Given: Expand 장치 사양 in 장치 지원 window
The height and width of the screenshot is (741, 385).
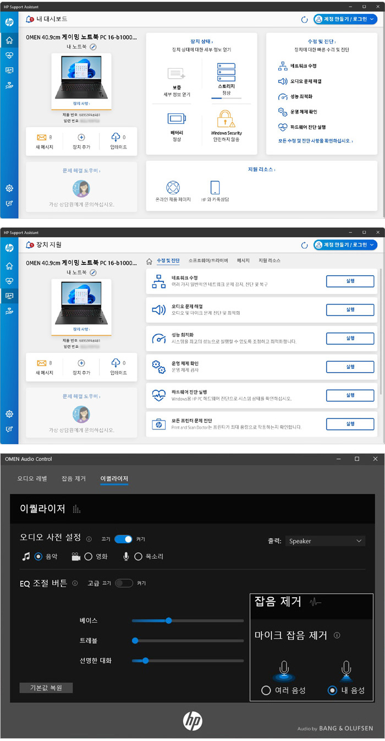Looking at the screenshot, I should 81,329.
